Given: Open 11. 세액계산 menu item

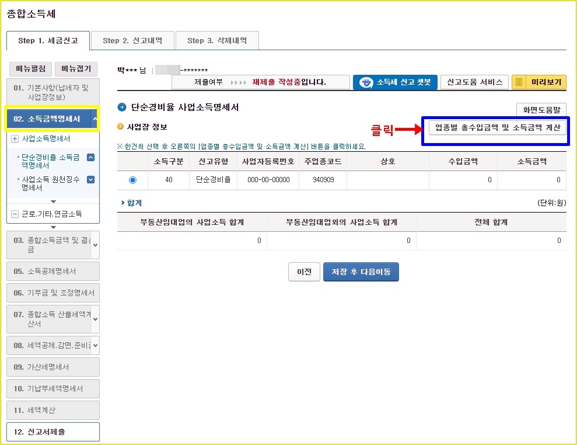Looking at the screenshot, I should tap(53, 410).
